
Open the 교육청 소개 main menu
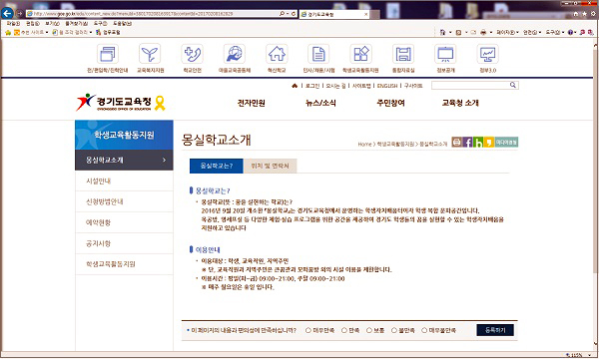[x=460, y=103]
